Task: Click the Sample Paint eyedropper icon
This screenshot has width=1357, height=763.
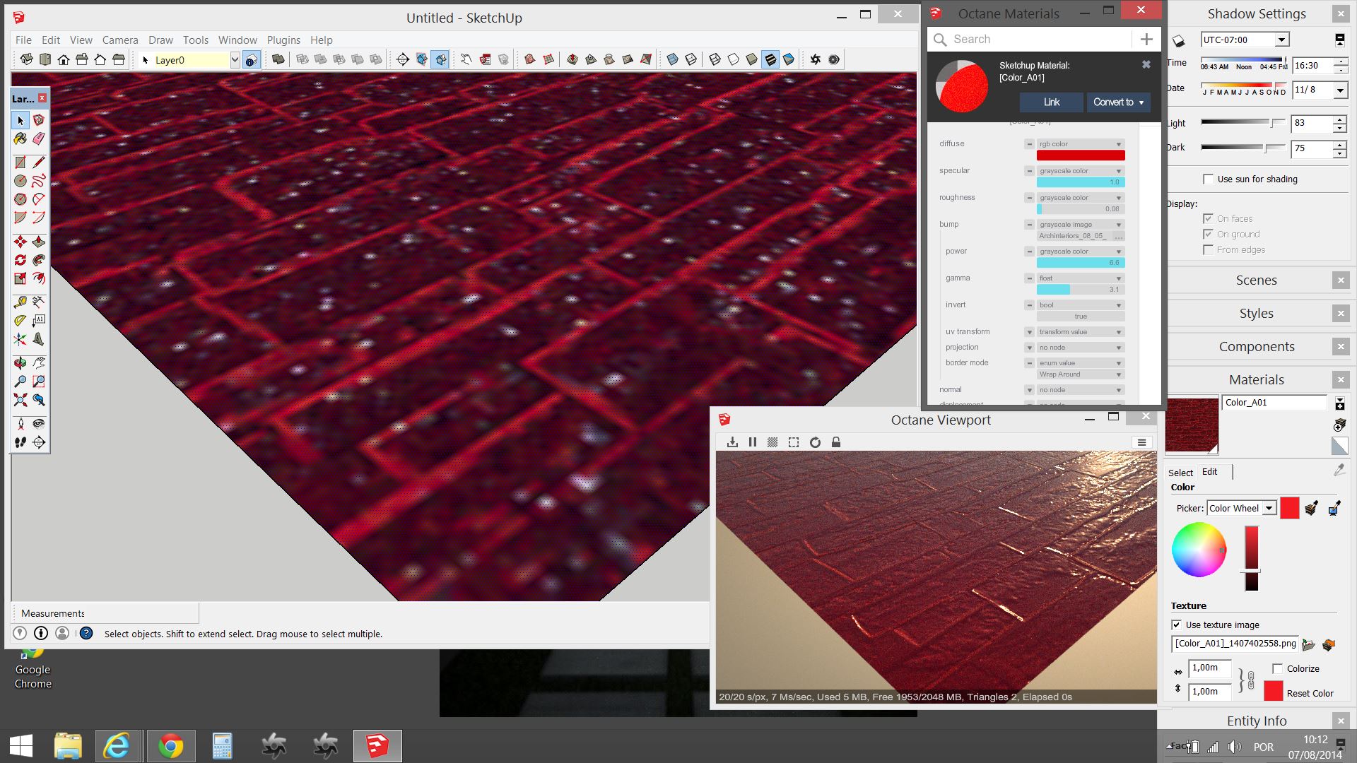Action: [x=1339, y=470]
